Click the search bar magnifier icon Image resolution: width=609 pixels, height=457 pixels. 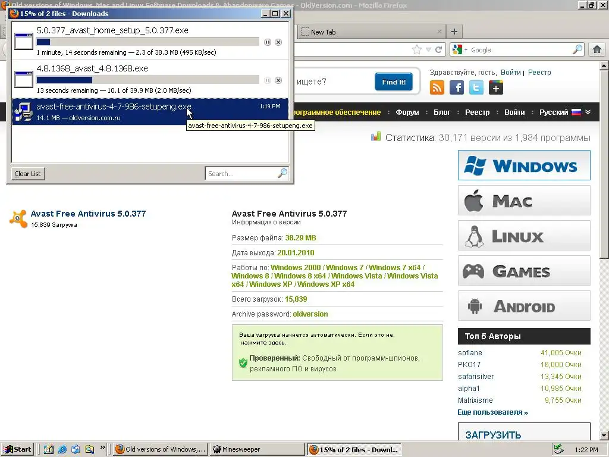click(x=577, y=49)
